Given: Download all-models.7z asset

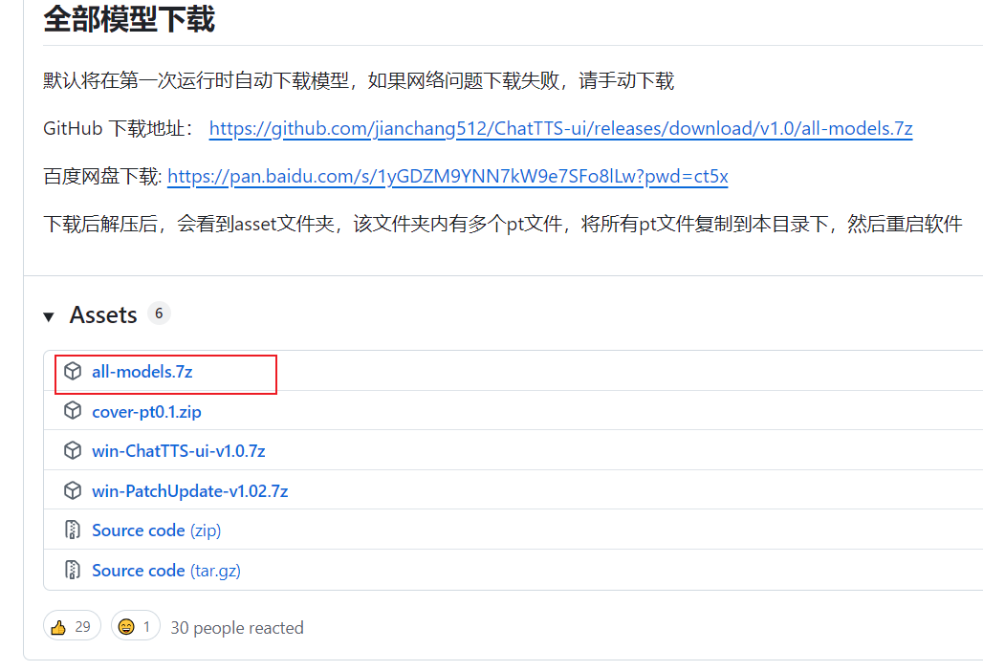Looking at the screenshot, I should [x=142, y=372].
